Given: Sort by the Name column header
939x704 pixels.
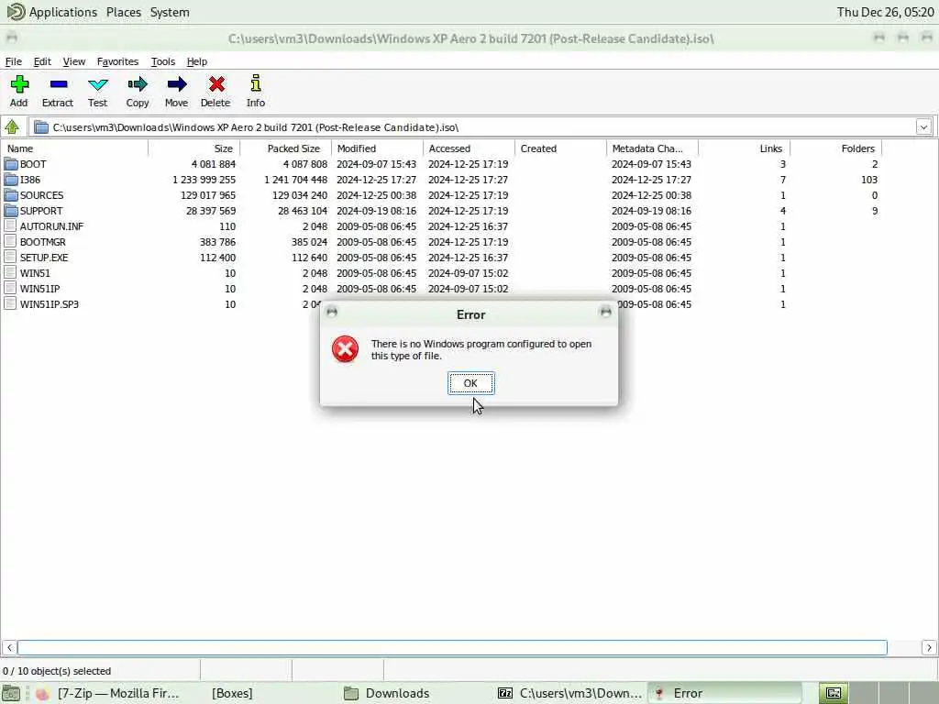Looking at the screenshot, I should tap(74, 148).
